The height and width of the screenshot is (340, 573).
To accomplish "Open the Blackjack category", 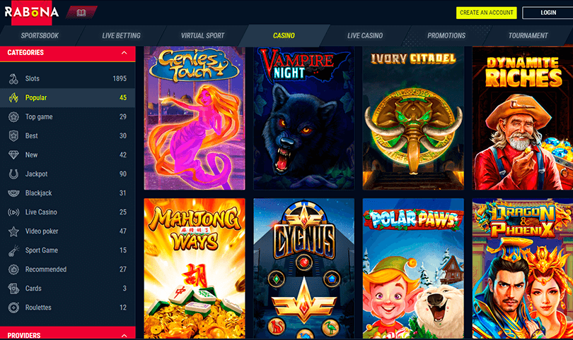I will (x=68, y=193).
